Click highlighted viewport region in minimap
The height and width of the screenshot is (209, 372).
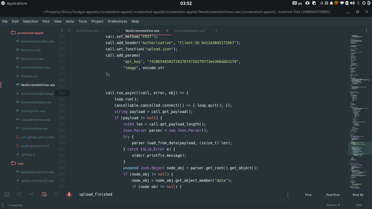(360, 149)
